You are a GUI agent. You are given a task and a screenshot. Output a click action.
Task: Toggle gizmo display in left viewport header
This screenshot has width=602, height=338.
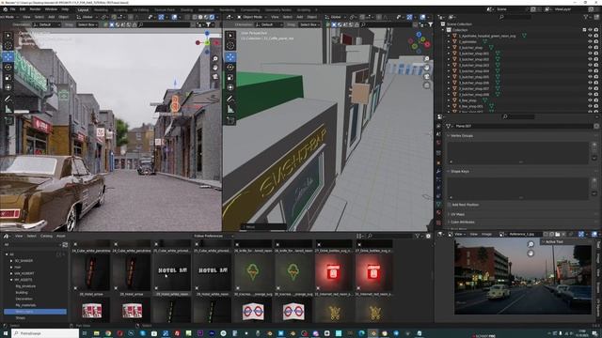click(161, 17)
